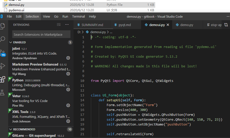The width and height of the screenshot is (230, 138).
Task: Open the Terminal menu
Action: click(78, 16)
